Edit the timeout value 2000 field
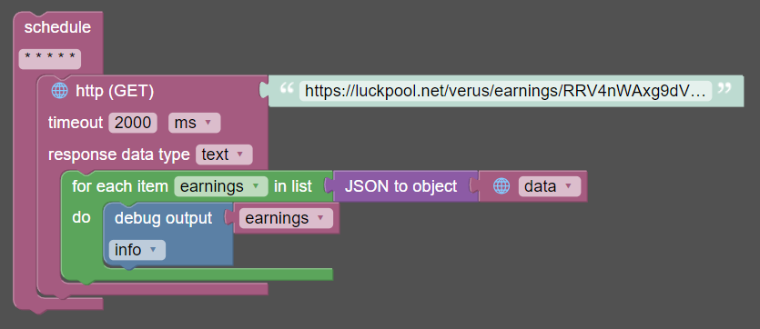 [133, 123]
